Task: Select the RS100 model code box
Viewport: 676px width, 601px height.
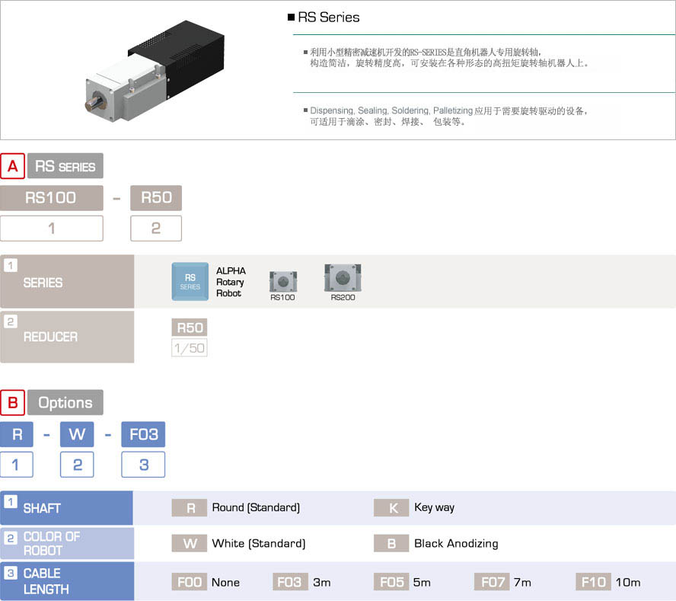Action: 52,198
